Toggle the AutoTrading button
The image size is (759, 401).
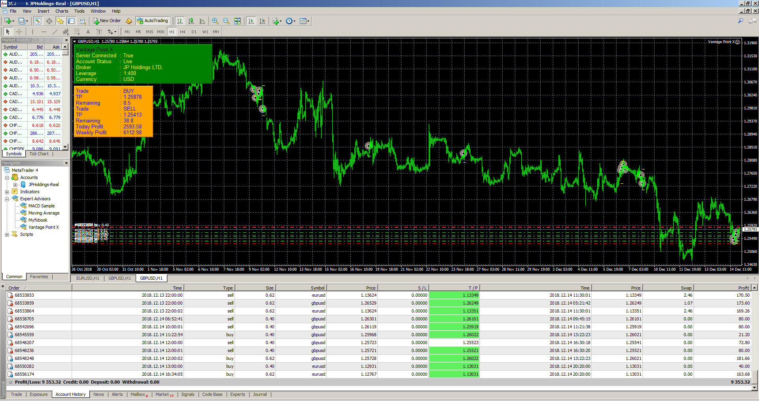153,21
